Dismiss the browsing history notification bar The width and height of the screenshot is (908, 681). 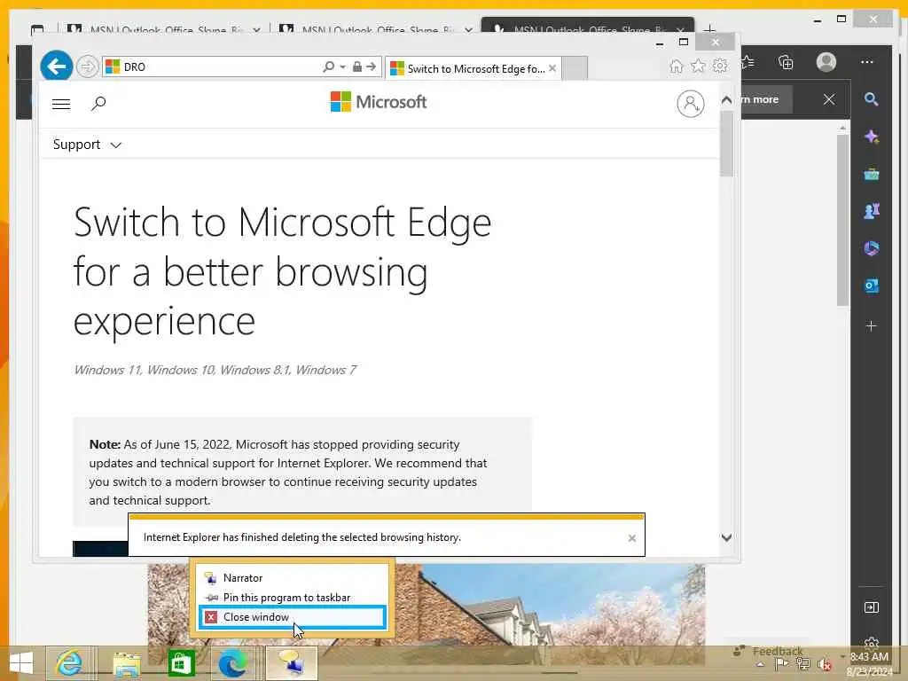tap(631, 538)
